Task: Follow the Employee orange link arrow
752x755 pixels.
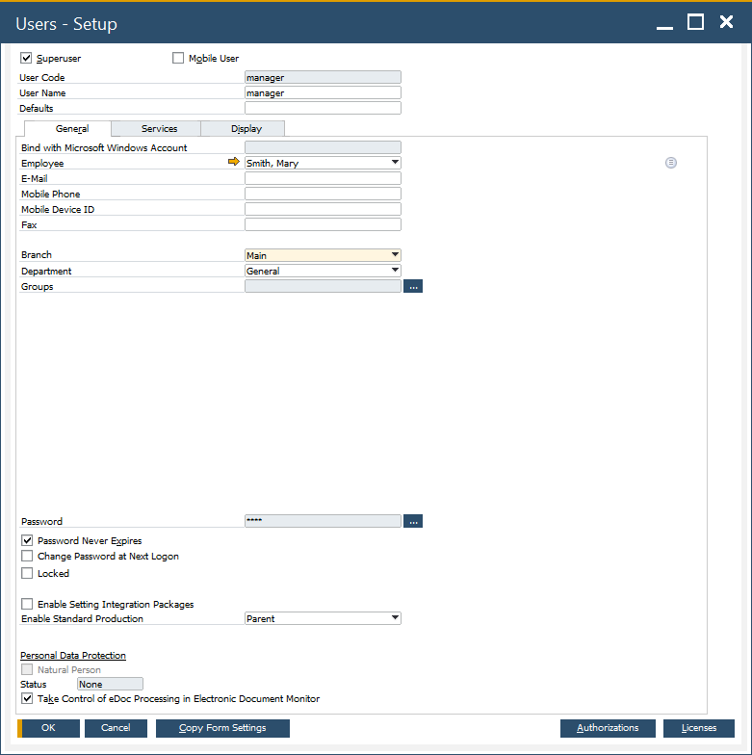Action: pos(233,162)
